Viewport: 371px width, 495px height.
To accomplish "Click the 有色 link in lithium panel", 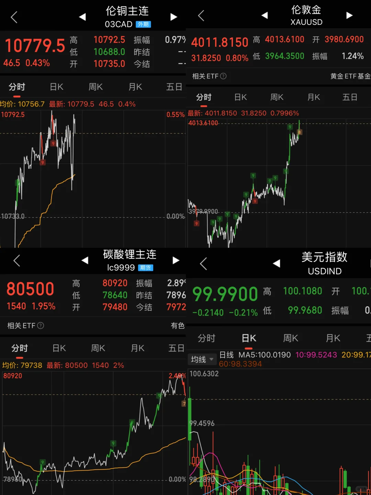I will coord(177,326).
